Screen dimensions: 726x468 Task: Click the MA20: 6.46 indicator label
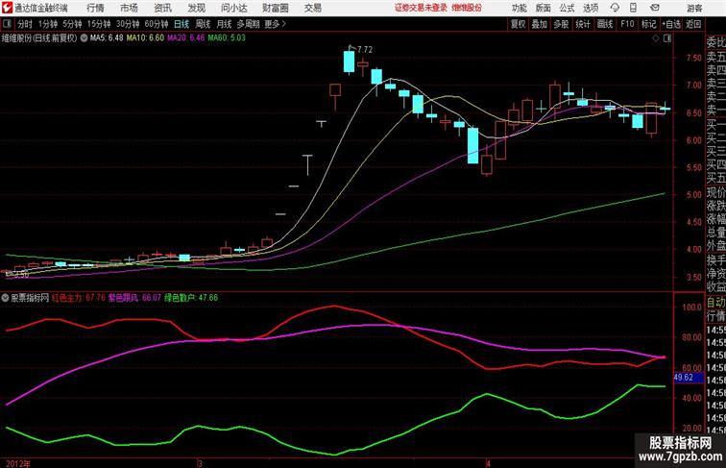pyautogui.click(x=185, y=38)
